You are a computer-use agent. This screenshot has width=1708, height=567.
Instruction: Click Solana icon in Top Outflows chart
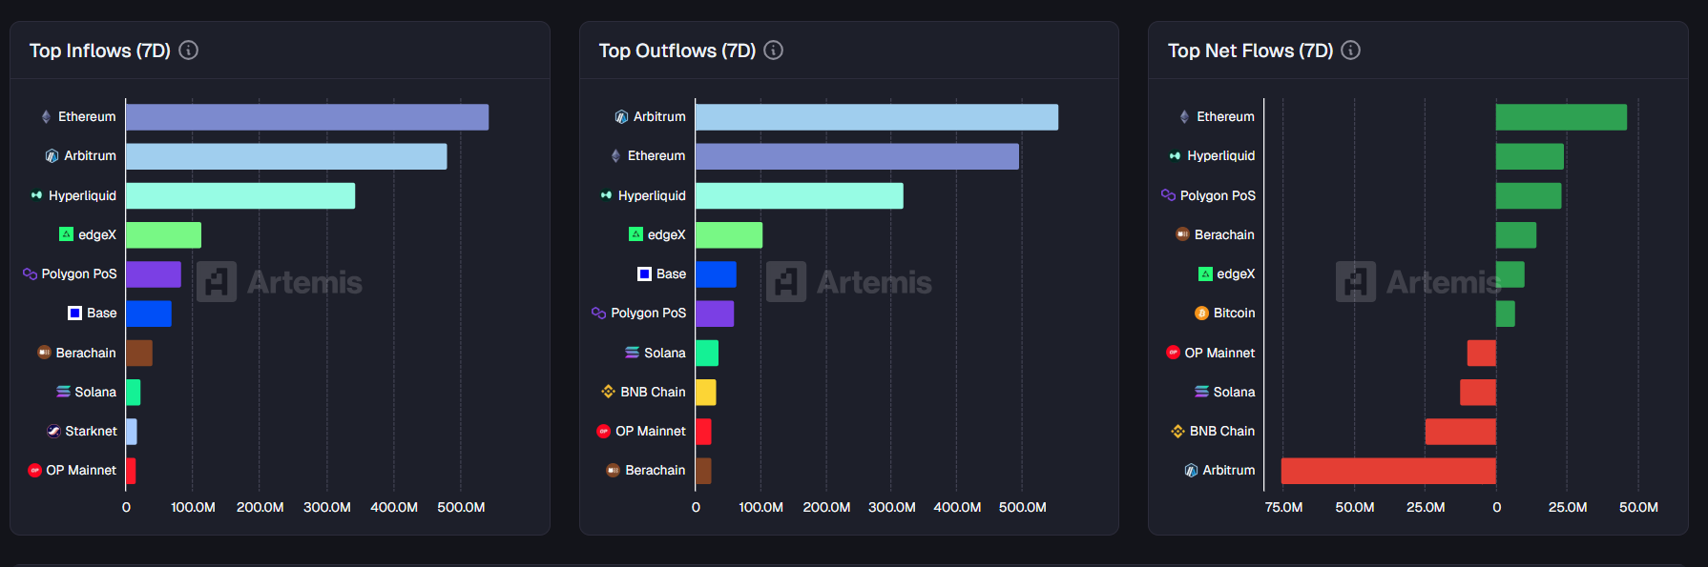(632, 353)
